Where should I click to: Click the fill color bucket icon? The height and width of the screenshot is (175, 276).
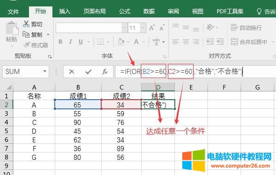pyautogui.click(x=121, y=42)
